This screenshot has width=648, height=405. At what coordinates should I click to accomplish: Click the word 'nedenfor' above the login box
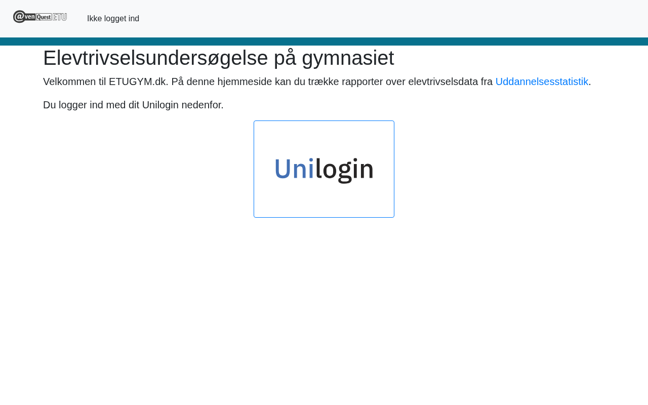201,105
